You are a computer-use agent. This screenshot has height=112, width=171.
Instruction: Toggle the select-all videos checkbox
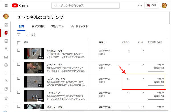click(x=19, y=43)
